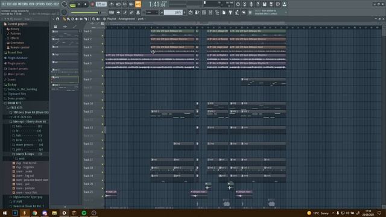Toggle the metronome icon

click(112, 4)
